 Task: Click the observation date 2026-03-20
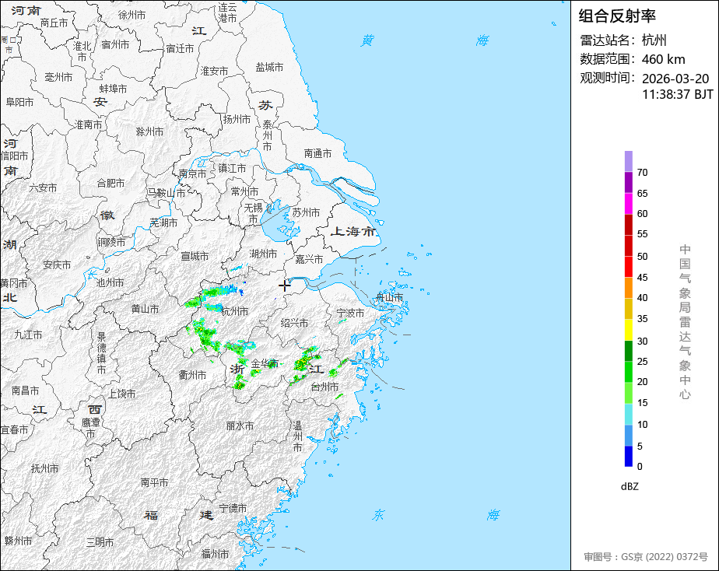click(x=675, y=79)
